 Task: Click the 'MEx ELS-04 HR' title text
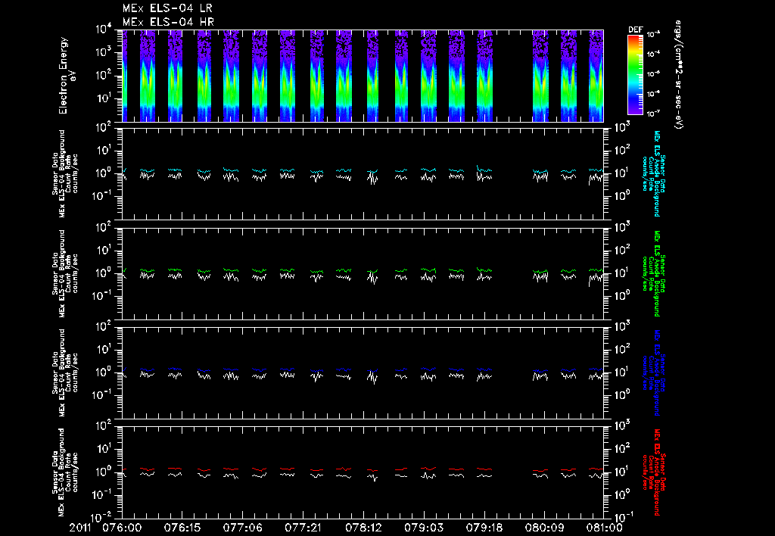click(168, 22)
